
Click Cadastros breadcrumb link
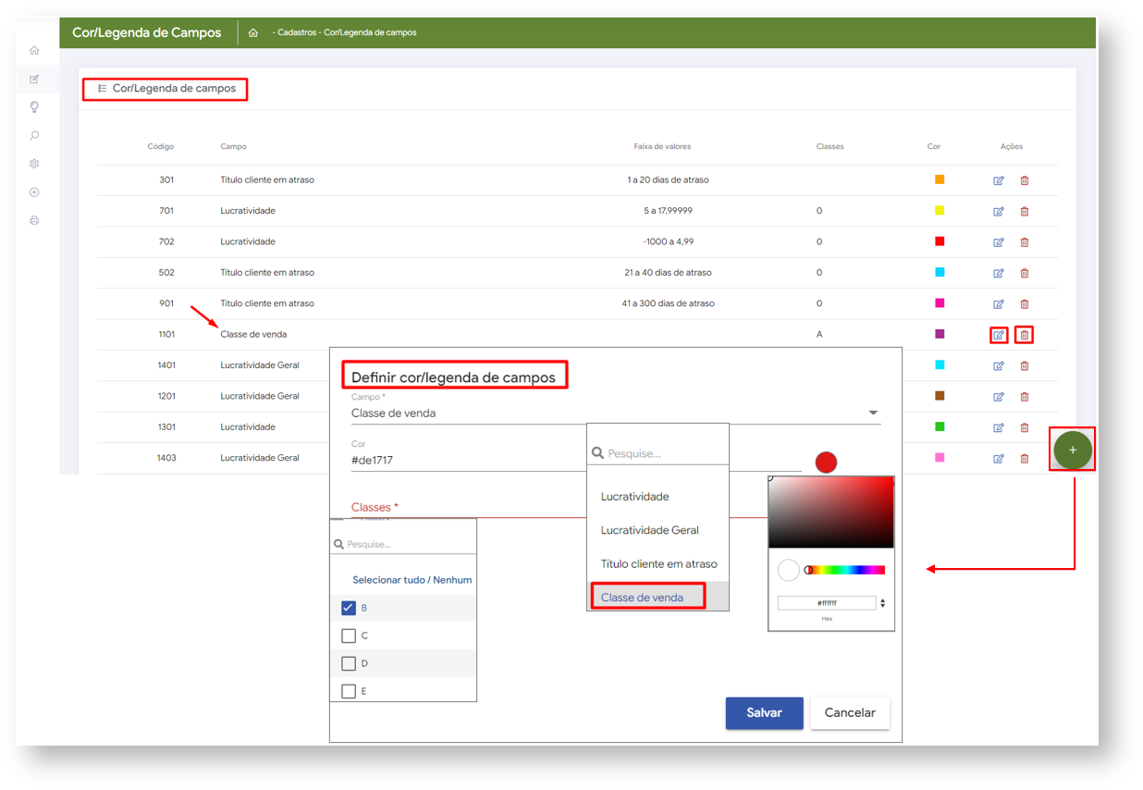(298, 32)
